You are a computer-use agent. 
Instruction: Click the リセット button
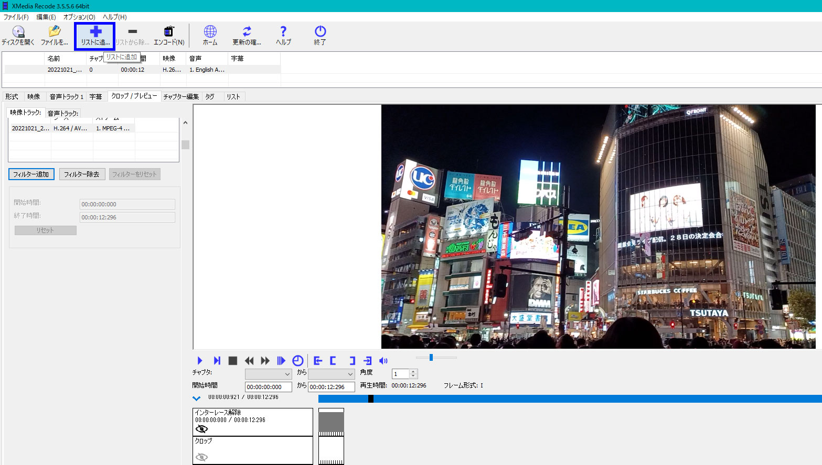tap(45, 230)
